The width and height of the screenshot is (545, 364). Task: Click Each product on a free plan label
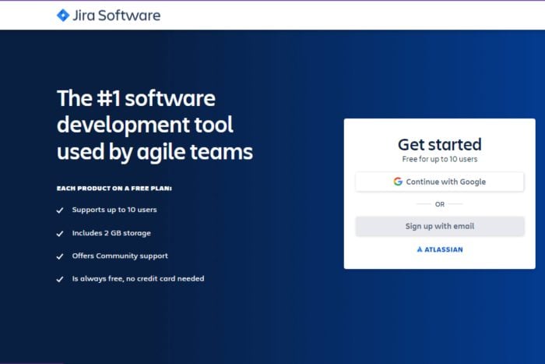(114, 189)
